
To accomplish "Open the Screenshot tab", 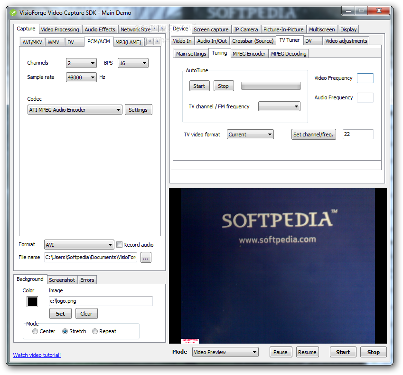I will tap(62, 280).
